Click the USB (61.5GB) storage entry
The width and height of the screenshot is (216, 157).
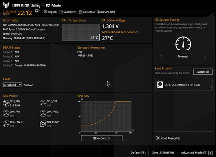(x=86, y=55)
